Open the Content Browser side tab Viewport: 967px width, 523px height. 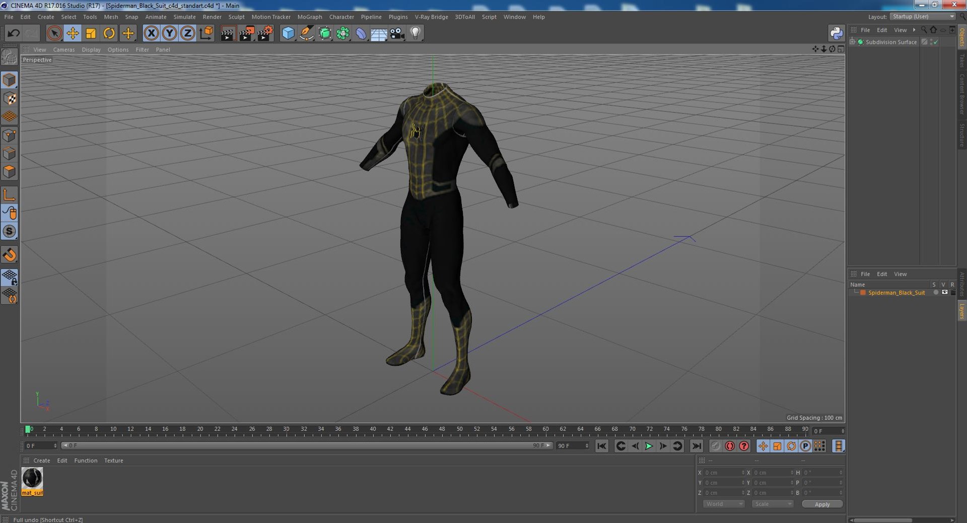[x=962, y=94]
